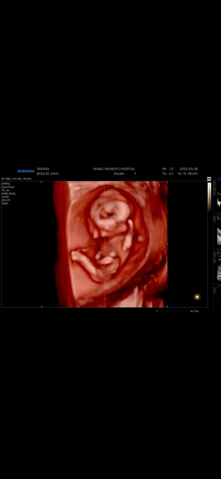Click the SURF:REAL render mode label

tap(8, 194)
